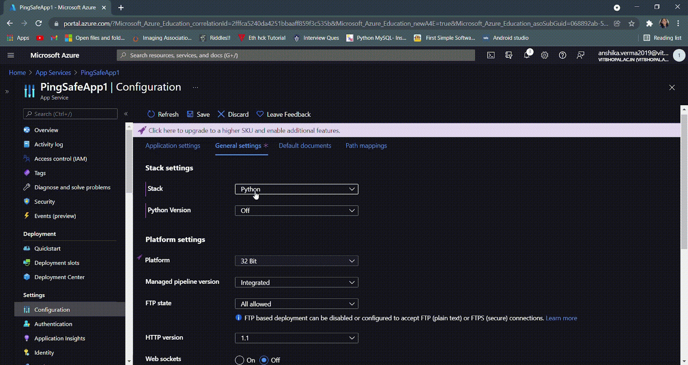Expand the FTP state dropdown
688x365 pixels.
[296, 304]
